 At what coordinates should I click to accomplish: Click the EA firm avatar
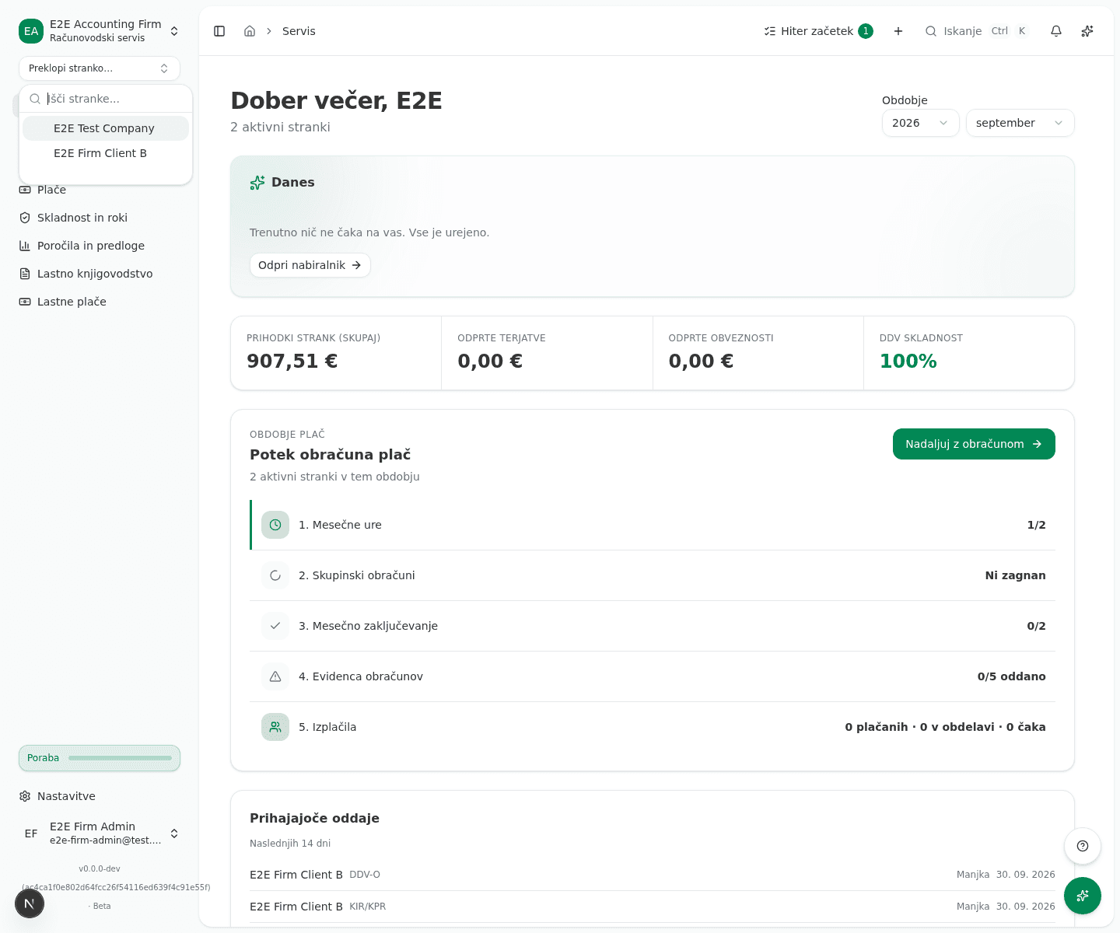pyautogui.click(x=31, y=31)
